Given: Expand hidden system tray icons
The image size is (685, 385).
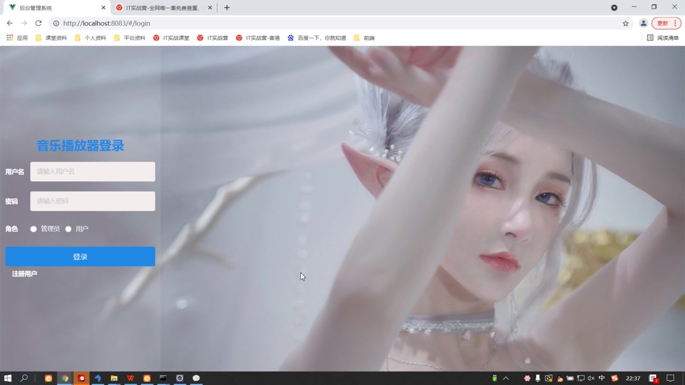Looking at the screenshot, I should [x=506, y=378].
